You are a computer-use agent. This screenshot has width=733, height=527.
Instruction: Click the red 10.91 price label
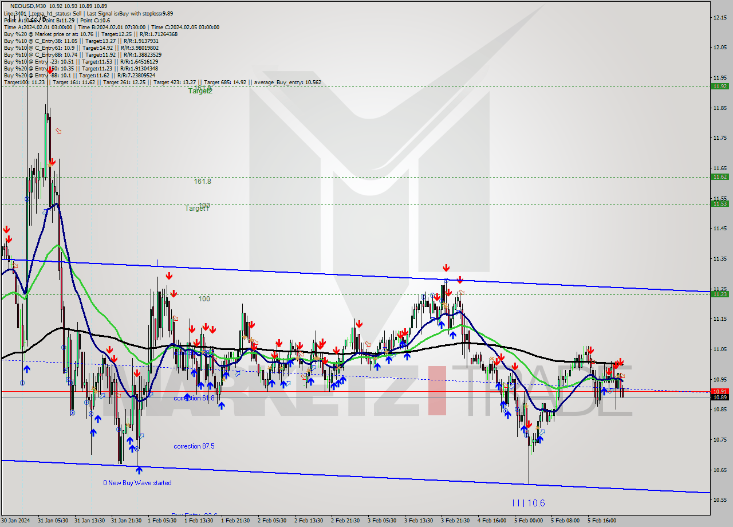pyautogui.click(x=720, y=391)
